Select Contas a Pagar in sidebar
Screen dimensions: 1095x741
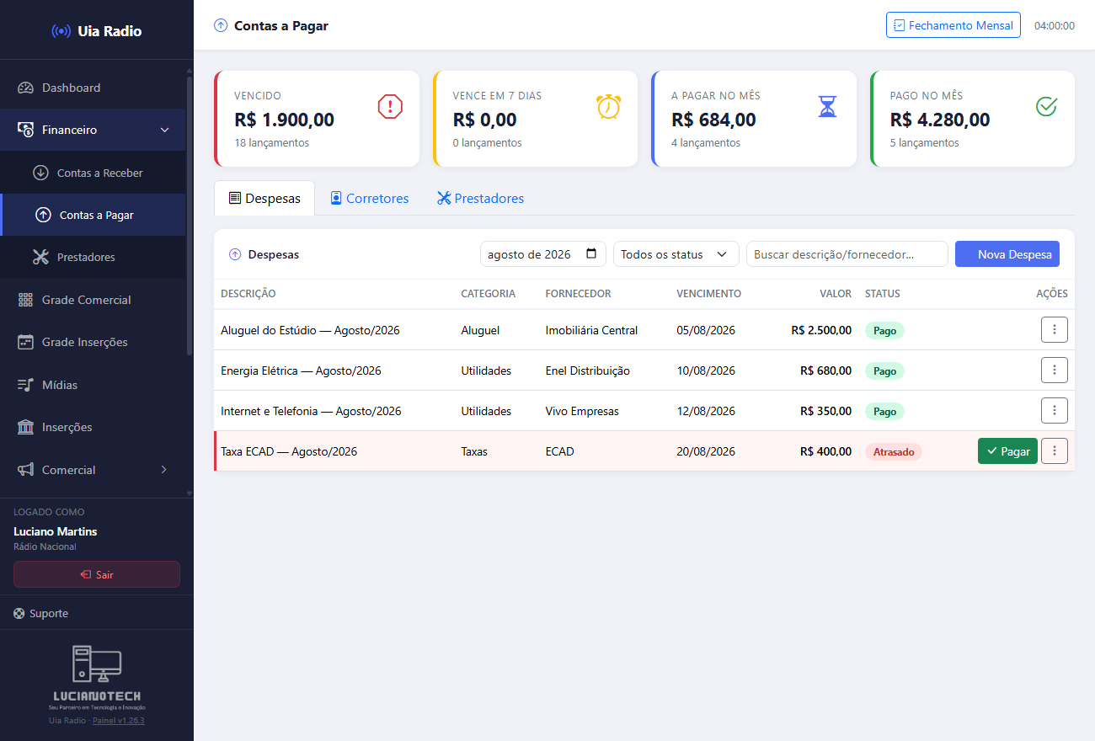pos(93,215)
